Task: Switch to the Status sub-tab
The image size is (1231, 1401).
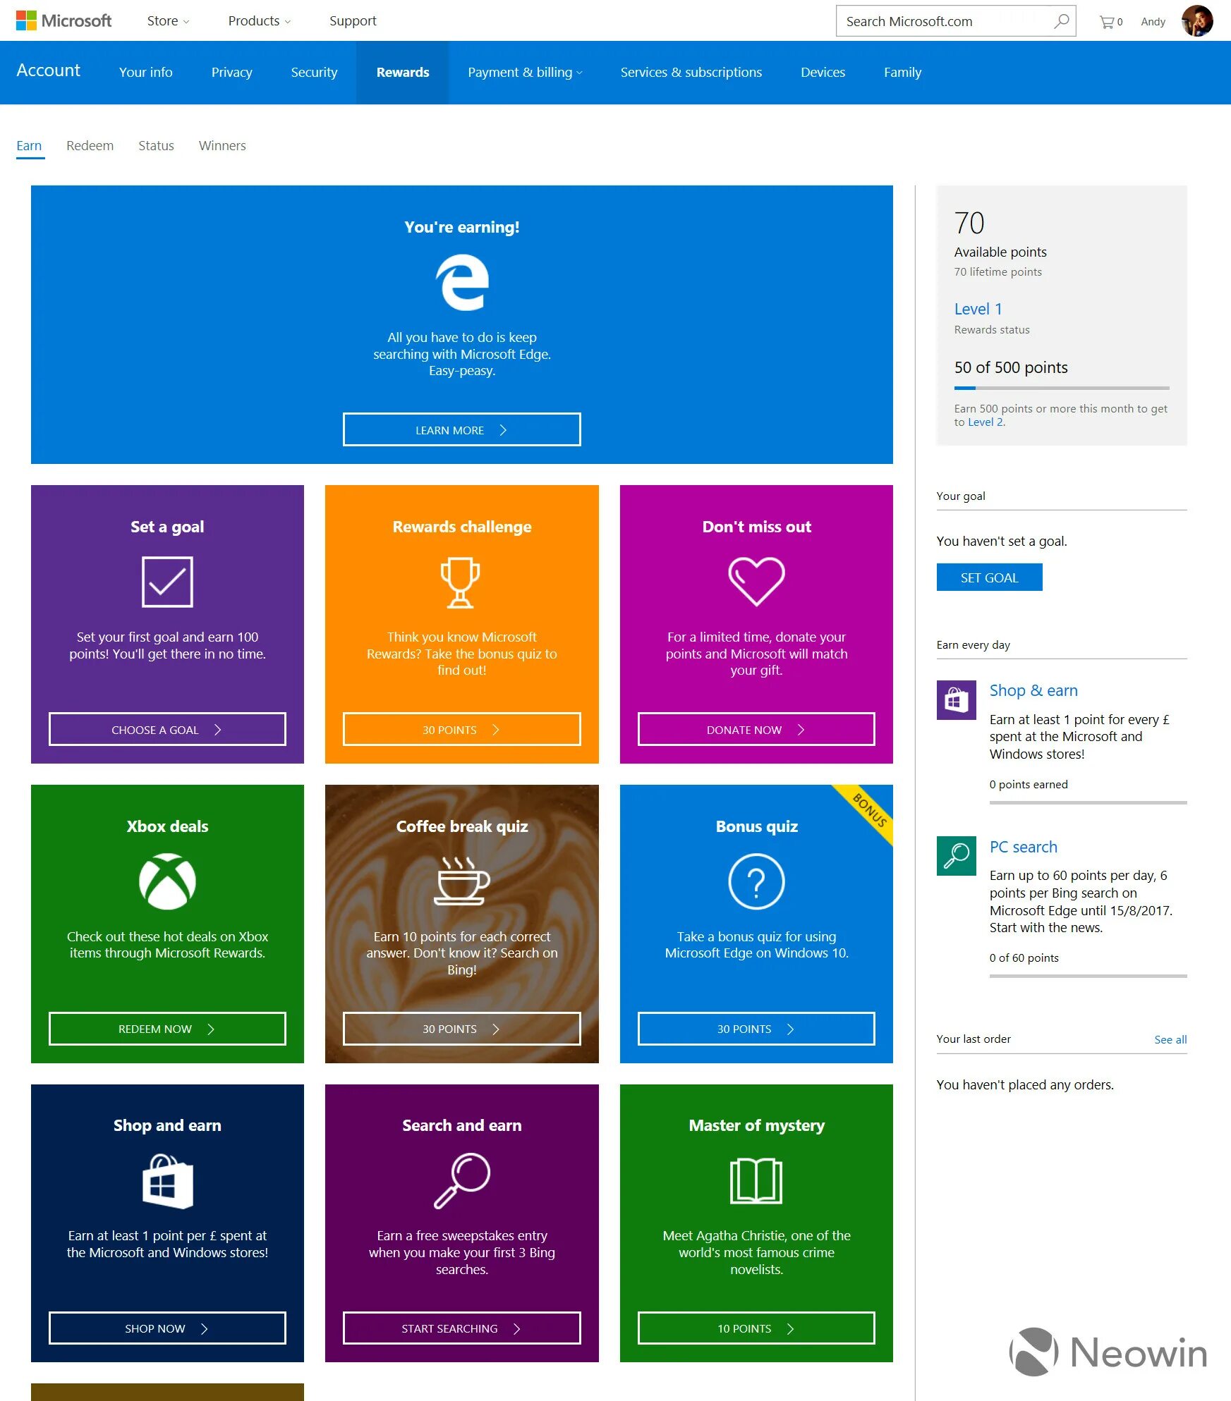Action: click(157, 146)
